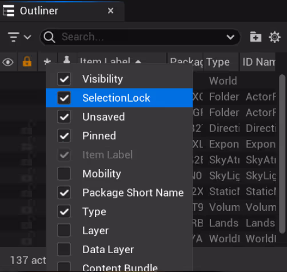Select the Mobility menu entry label
The height and width of the screenshot is (272, 287).
102,174
